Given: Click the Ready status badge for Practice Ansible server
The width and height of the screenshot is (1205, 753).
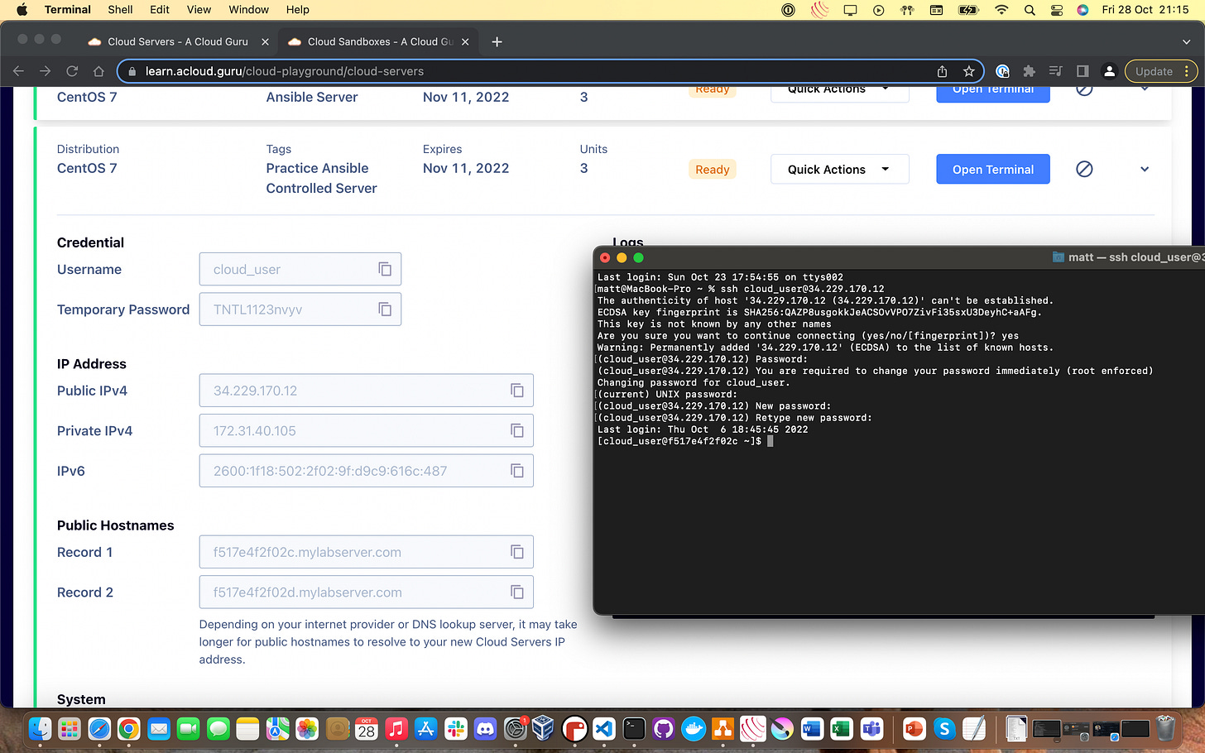Looking at the screenshot, I should [713, 169].
